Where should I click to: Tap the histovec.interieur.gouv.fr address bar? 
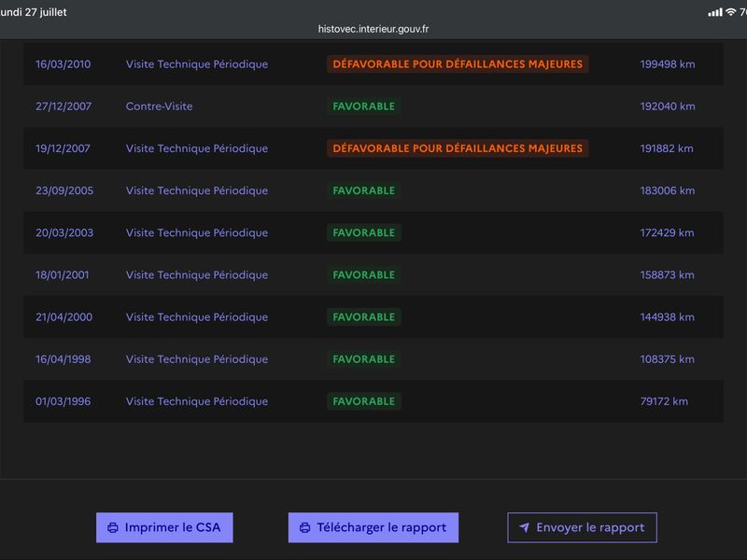click(x=373, y=29)
